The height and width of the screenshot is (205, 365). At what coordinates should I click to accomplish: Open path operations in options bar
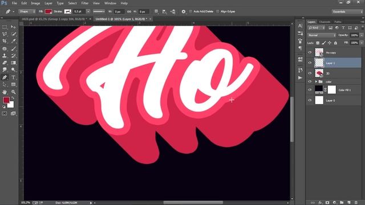pyautogui.click(x=156, y=11)
